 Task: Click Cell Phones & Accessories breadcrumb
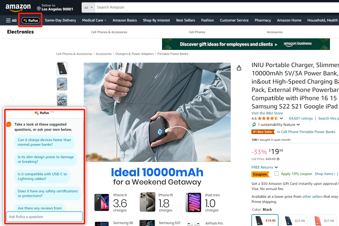[x=74, y=54]
